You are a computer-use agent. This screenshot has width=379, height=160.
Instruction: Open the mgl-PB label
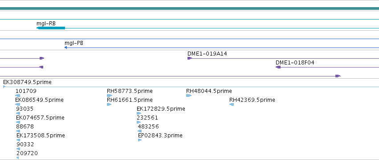pyautogui.click(x=74, y=43)
